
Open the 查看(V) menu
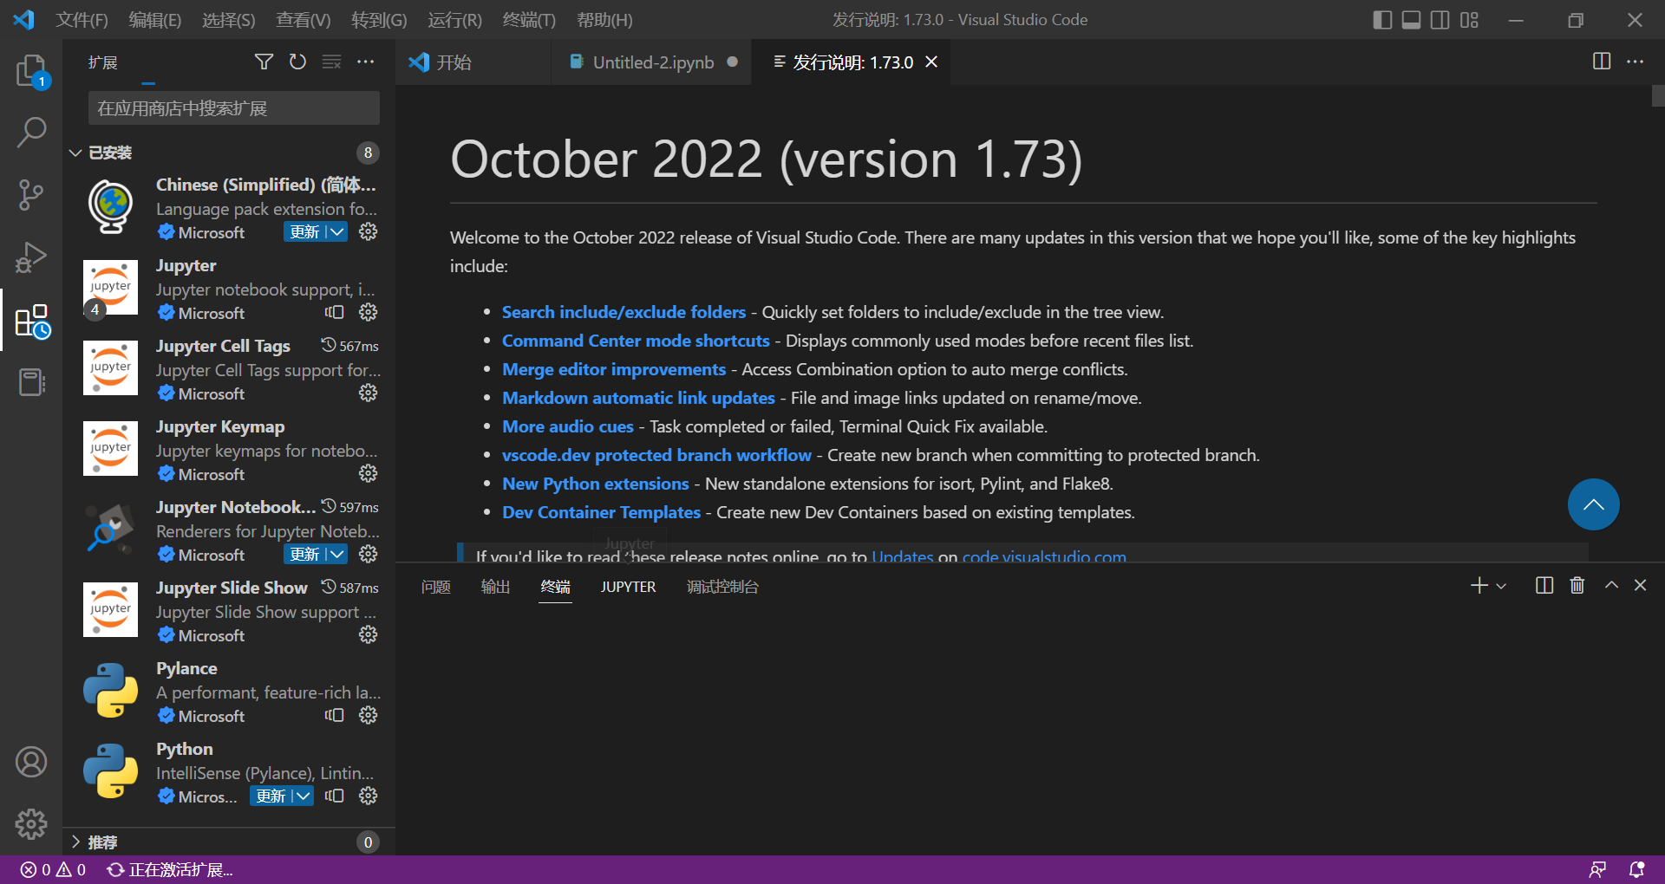tap(304, 20)
